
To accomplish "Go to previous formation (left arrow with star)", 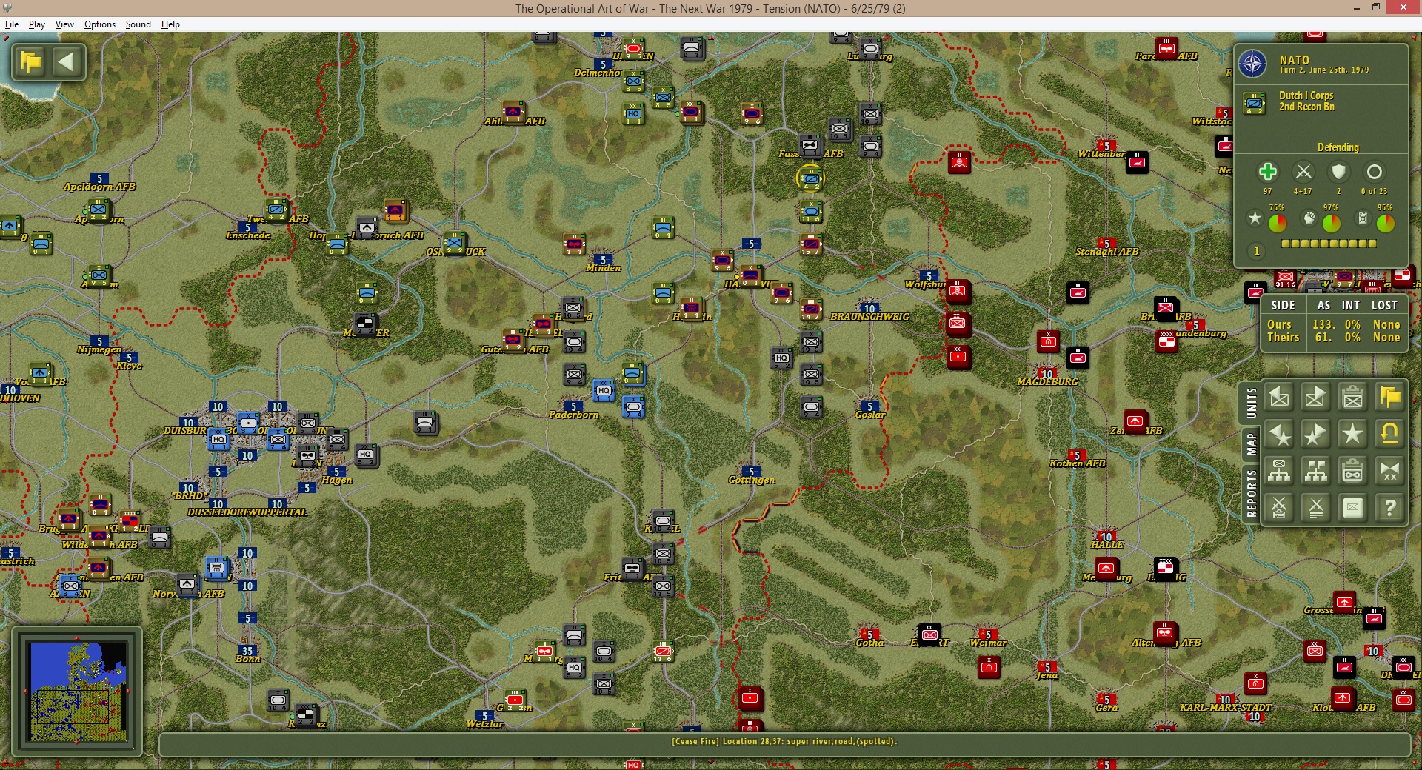I will click(x=1279, y=435).
